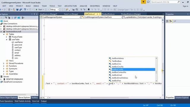
Task: Collapse the Tables folder
Action: tap(4, 34)
